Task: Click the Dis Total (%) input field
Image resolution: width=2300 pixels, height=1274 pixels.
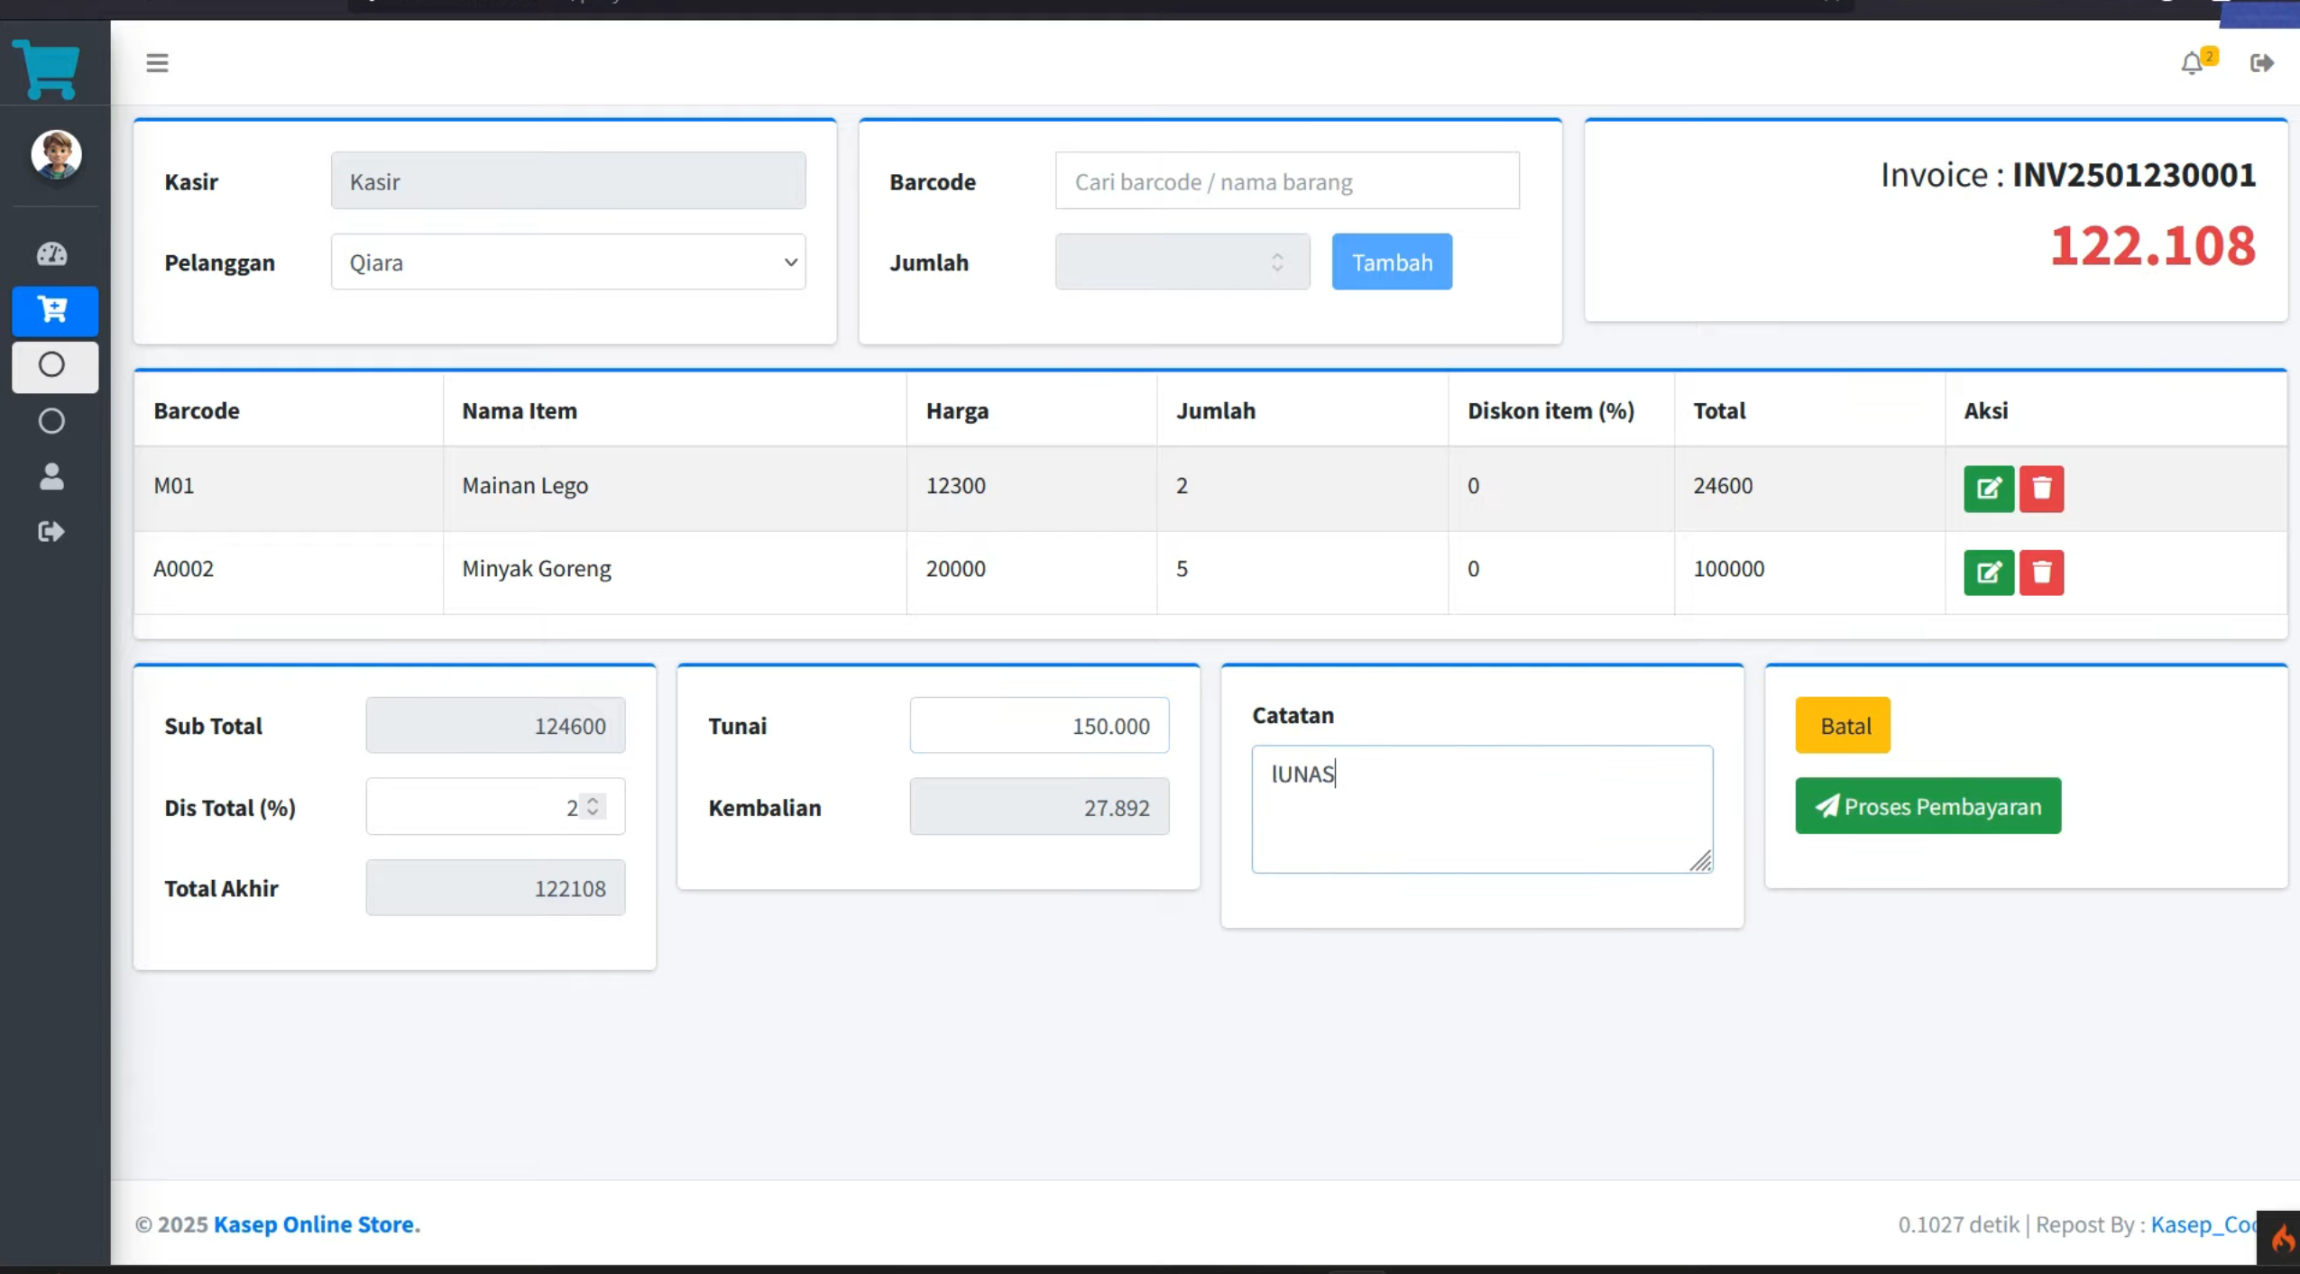Action: [495, 806]
